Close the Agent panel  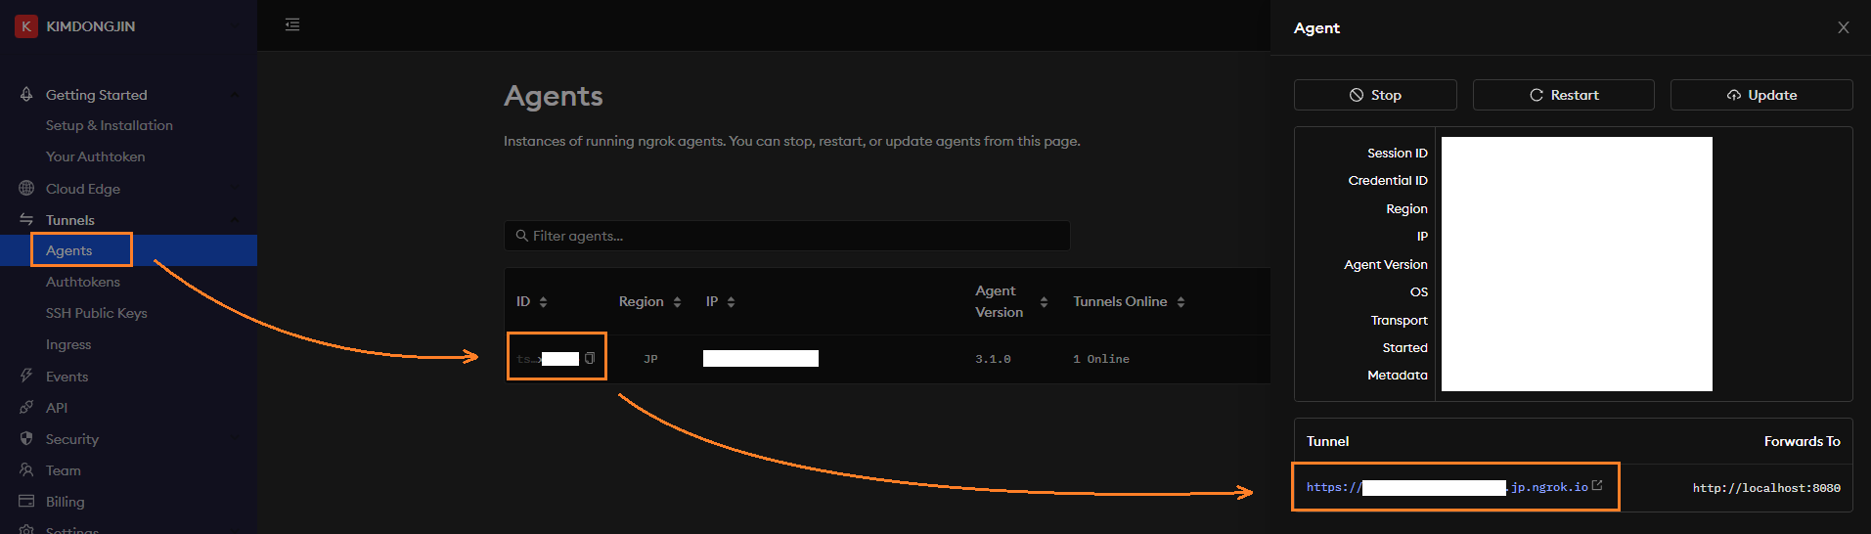click(x=1844, y=27)
